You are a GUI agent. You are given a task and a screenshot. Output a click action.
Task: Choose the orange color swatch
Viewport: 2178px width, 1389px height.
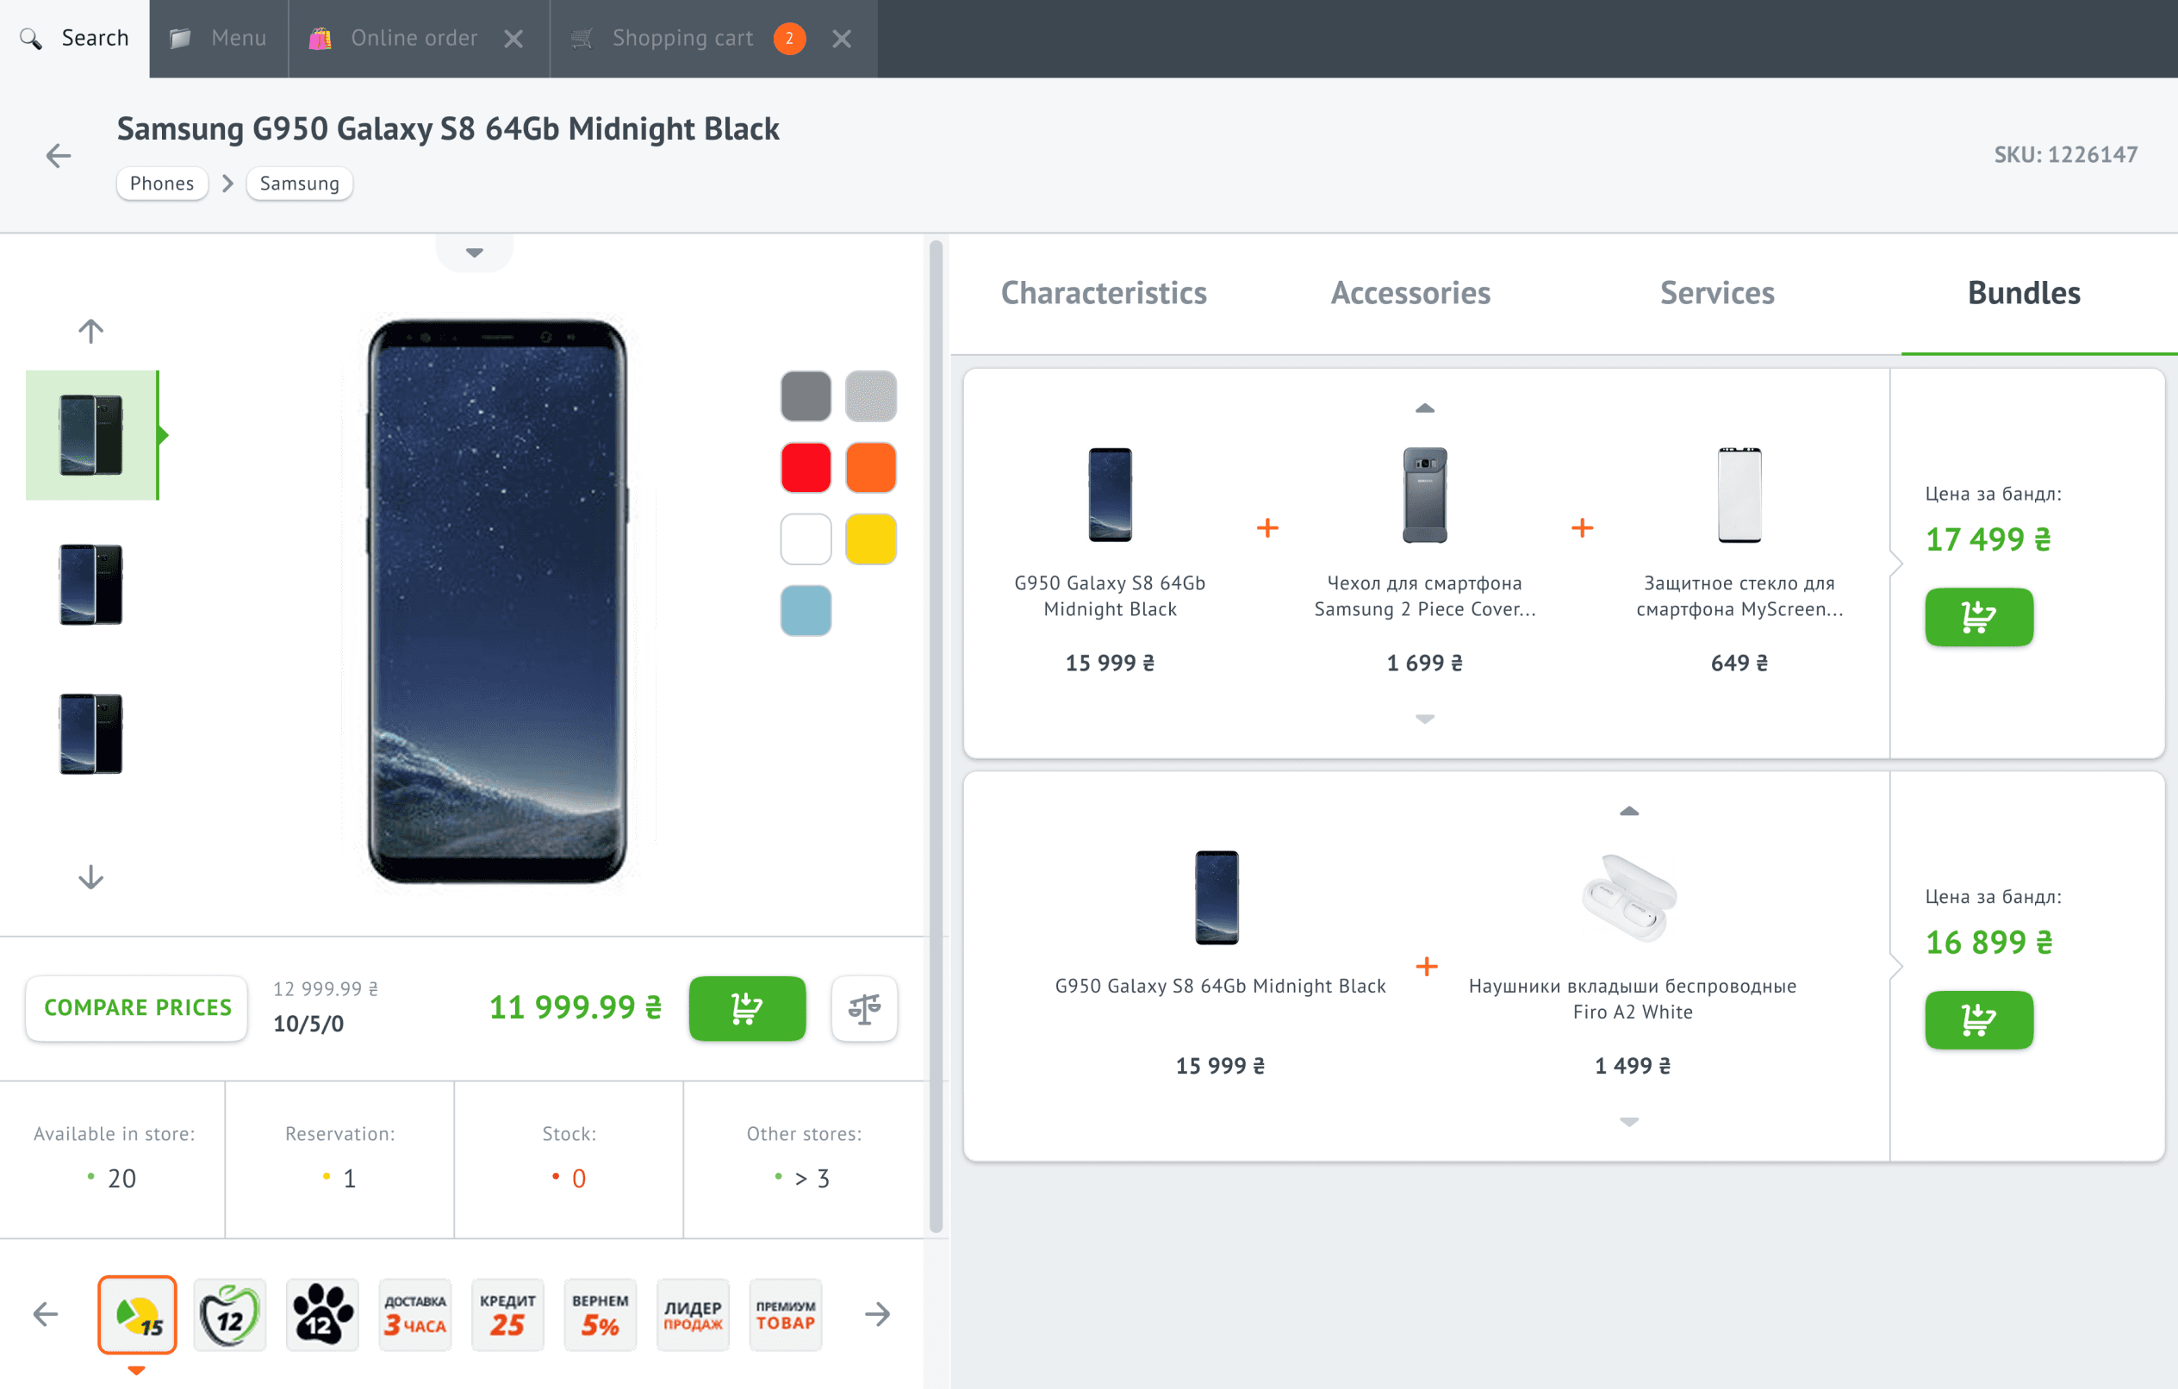coord(871,468)
